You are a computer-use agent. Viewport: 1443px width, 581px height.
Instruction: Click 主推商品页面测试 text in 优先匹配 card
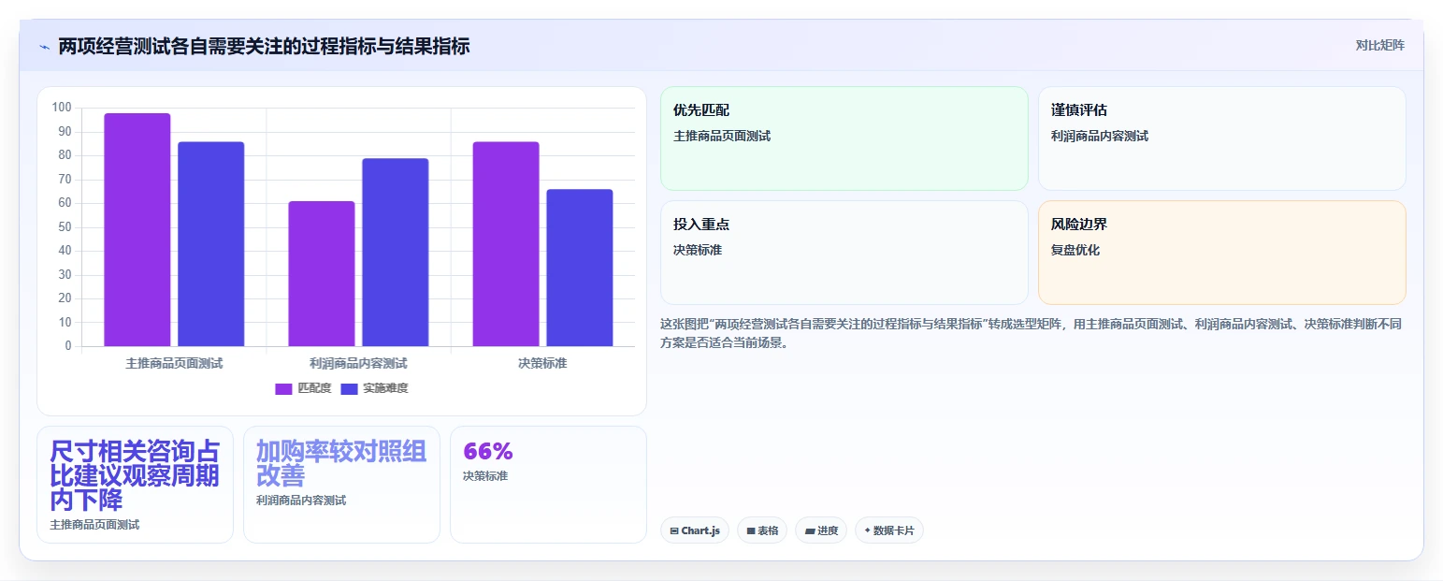click(722, 136)
